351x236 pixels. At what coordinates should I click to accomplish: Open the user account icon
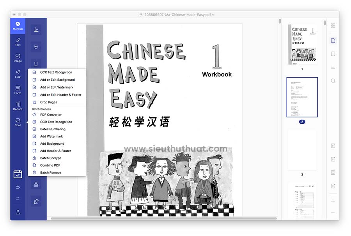click(18, 212)
